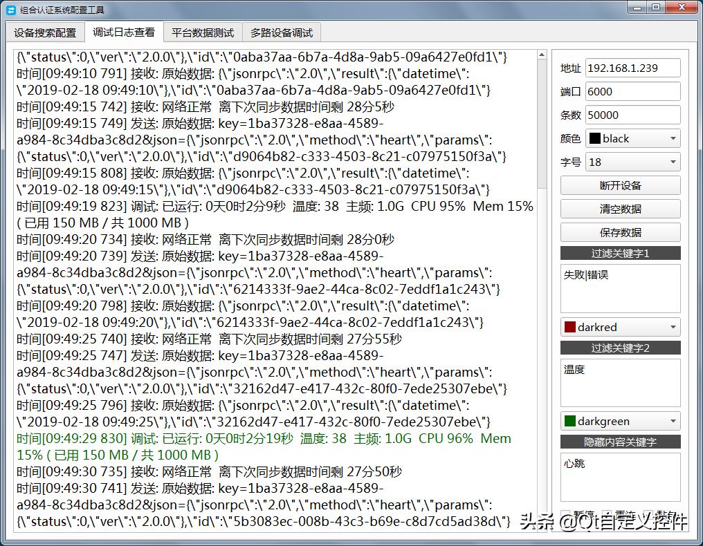Click the 保存数据 button

[620, 232]
